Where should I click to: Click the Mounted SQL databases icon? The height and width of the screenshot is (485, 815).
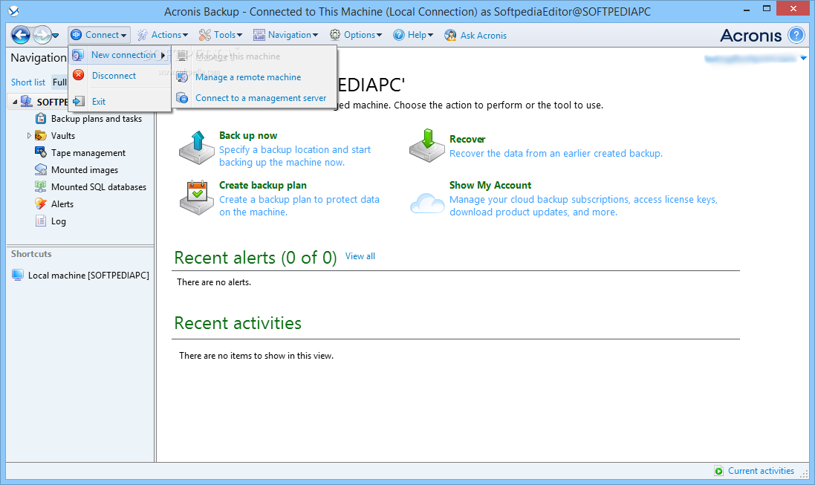click(41, 186)
